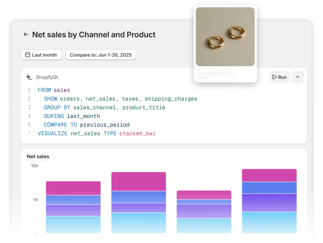The height and width of the screenshot is (243, 323).
Task: Open the Last month date range selector
Action: click(x=41, y=54)
